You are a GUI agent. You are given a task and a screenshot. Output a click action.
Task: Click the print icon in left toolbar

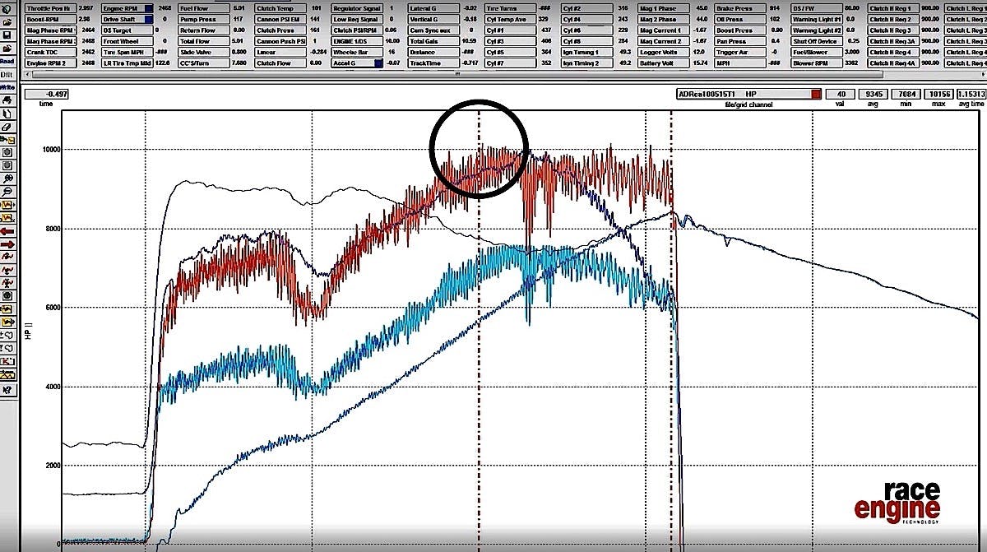coord(7,100)
